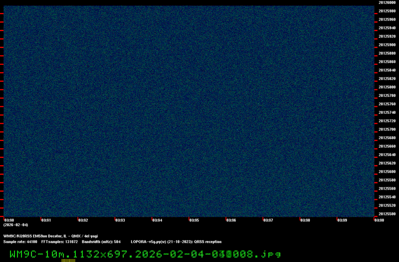Click the 28125560 scale value
This screenshot has width=399, height=262.
(387, 189)
